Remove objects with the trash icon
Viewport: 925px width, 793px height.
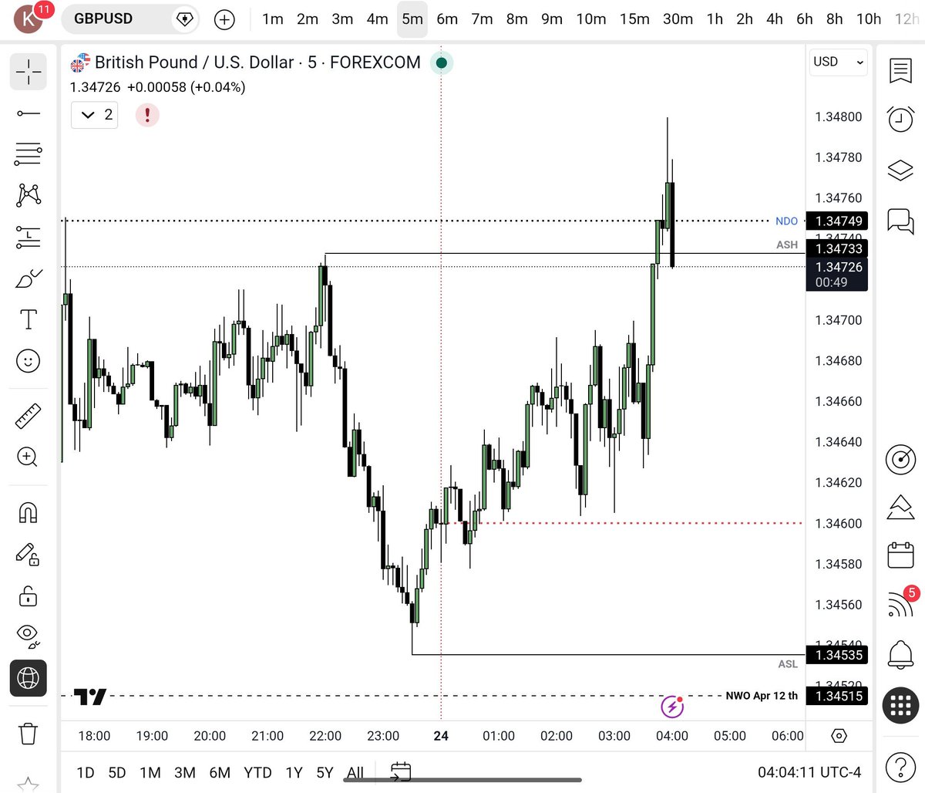tap(29, 733)
